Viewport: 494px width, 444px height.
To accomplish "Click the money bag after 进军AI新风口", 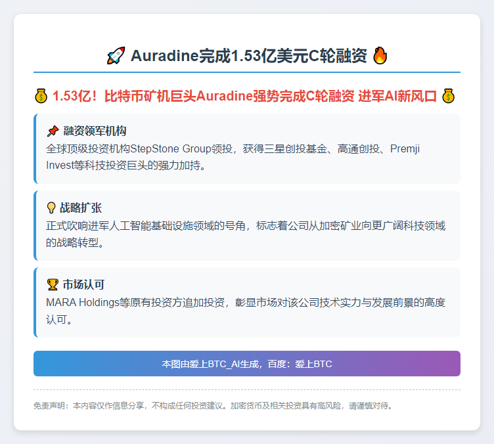I will 448,96.
